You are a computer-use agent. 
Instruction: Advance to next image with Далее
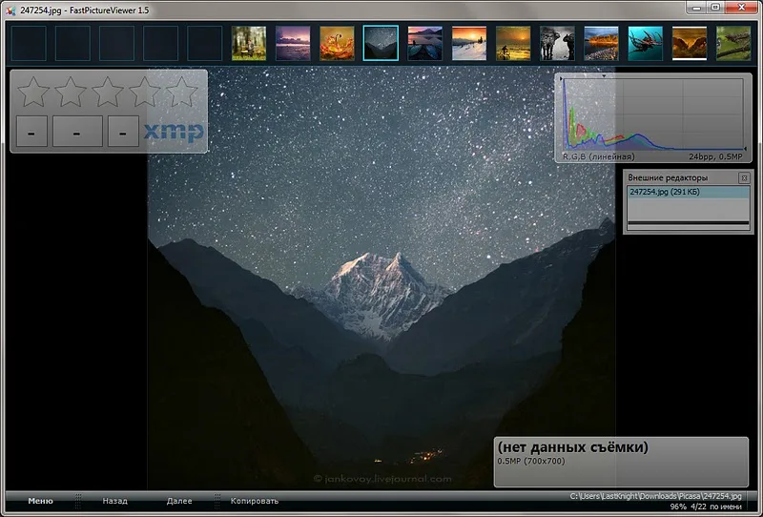point(179,501)
